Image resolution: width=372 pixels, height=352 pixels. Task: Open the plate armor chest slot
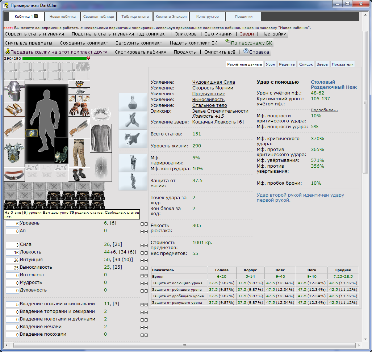click(14, 153)
